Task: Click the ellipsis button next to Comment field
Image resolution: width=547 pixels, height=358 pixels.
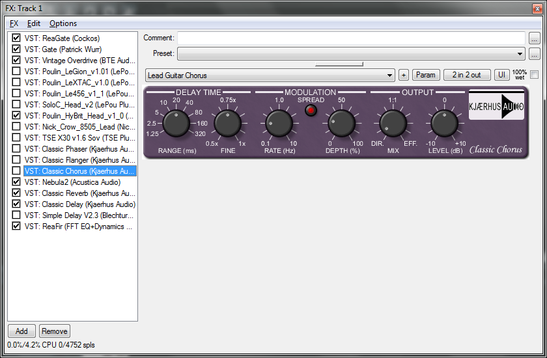Action: [535, 38]
